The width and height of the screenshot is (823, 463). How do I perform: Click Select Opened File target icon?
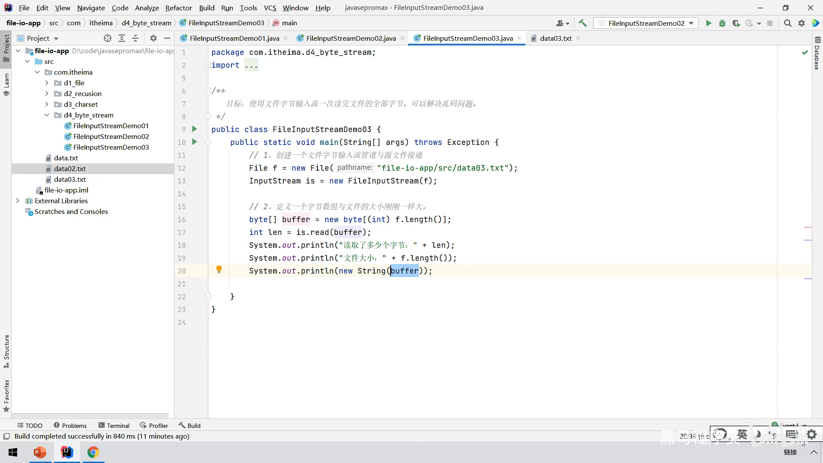[108, 38]
